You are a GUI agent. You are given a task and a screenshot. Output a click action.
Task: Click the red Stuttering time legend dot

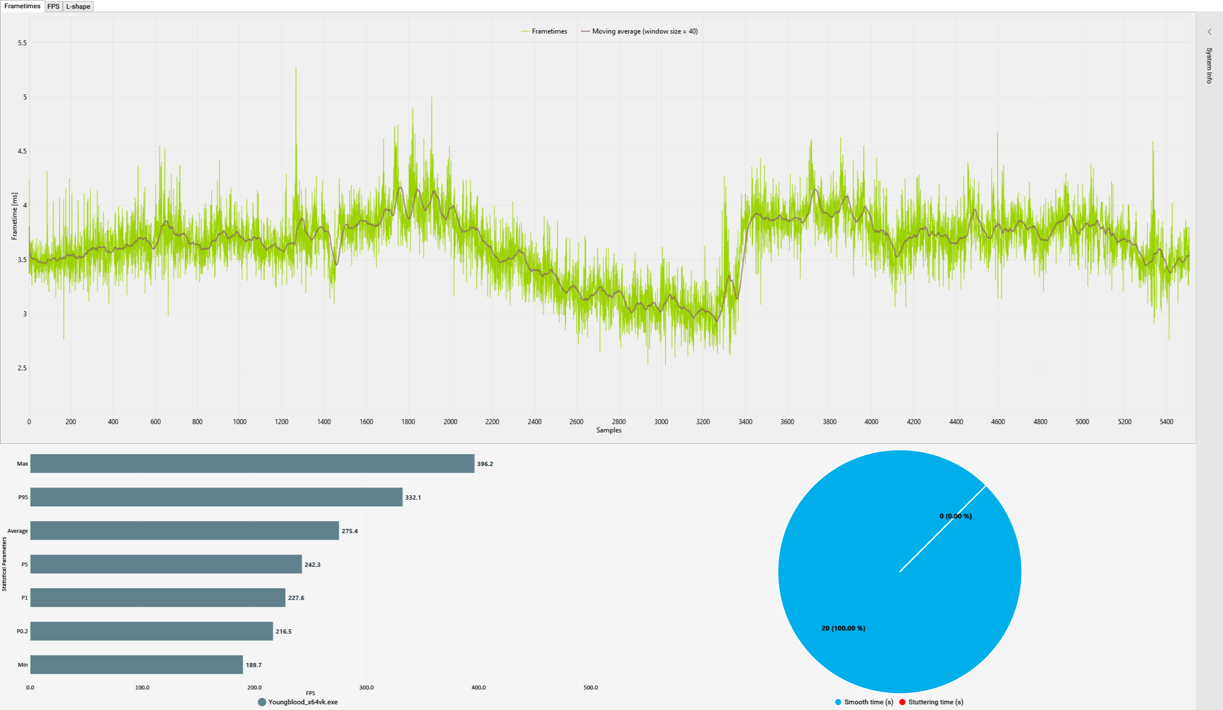pos(902,702)
